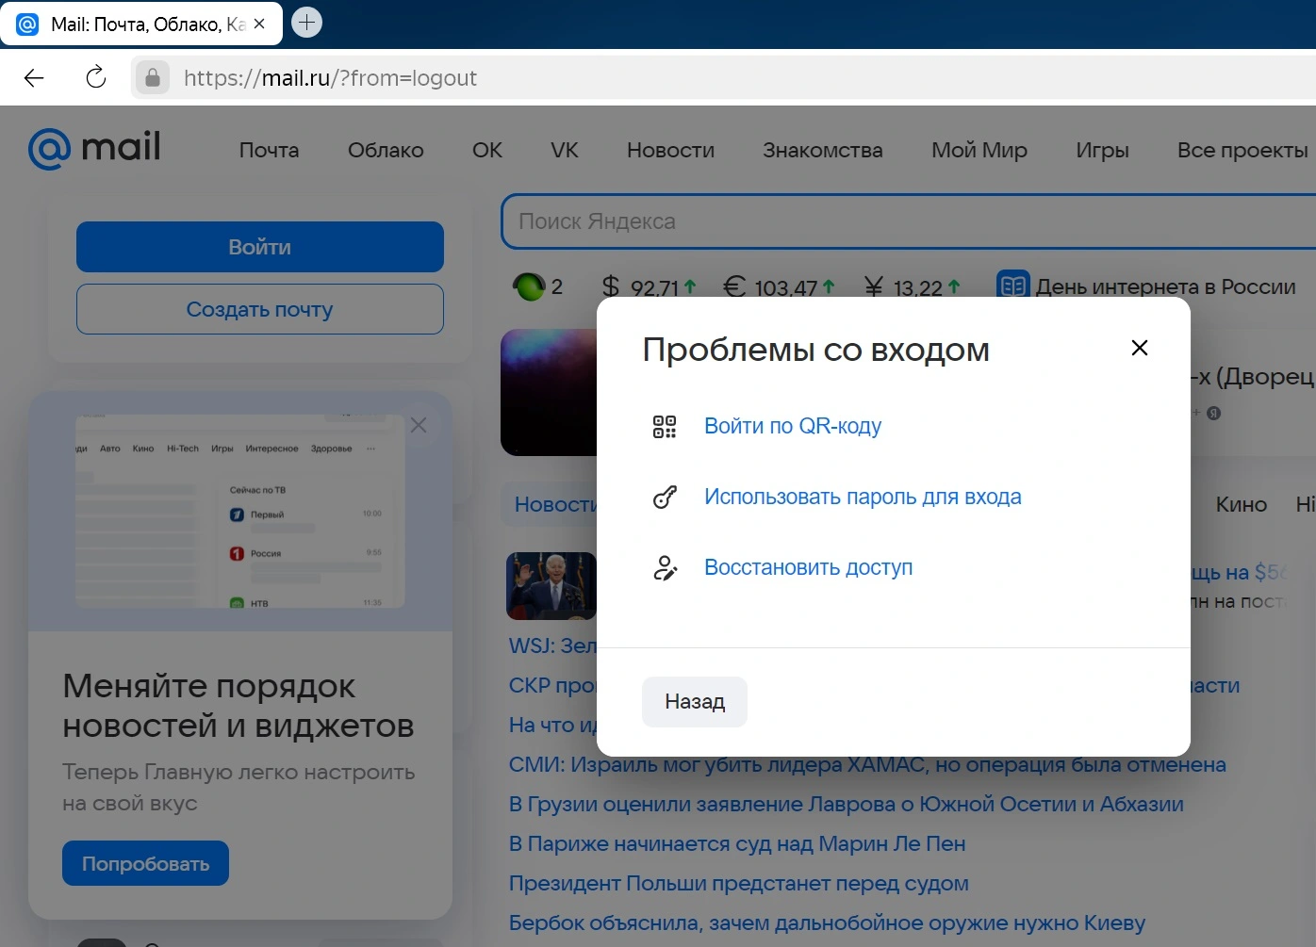Choose Войти по QR-коду
Image resolution: width=1316 pixels, height=947 pixels.
coord(793,427)
